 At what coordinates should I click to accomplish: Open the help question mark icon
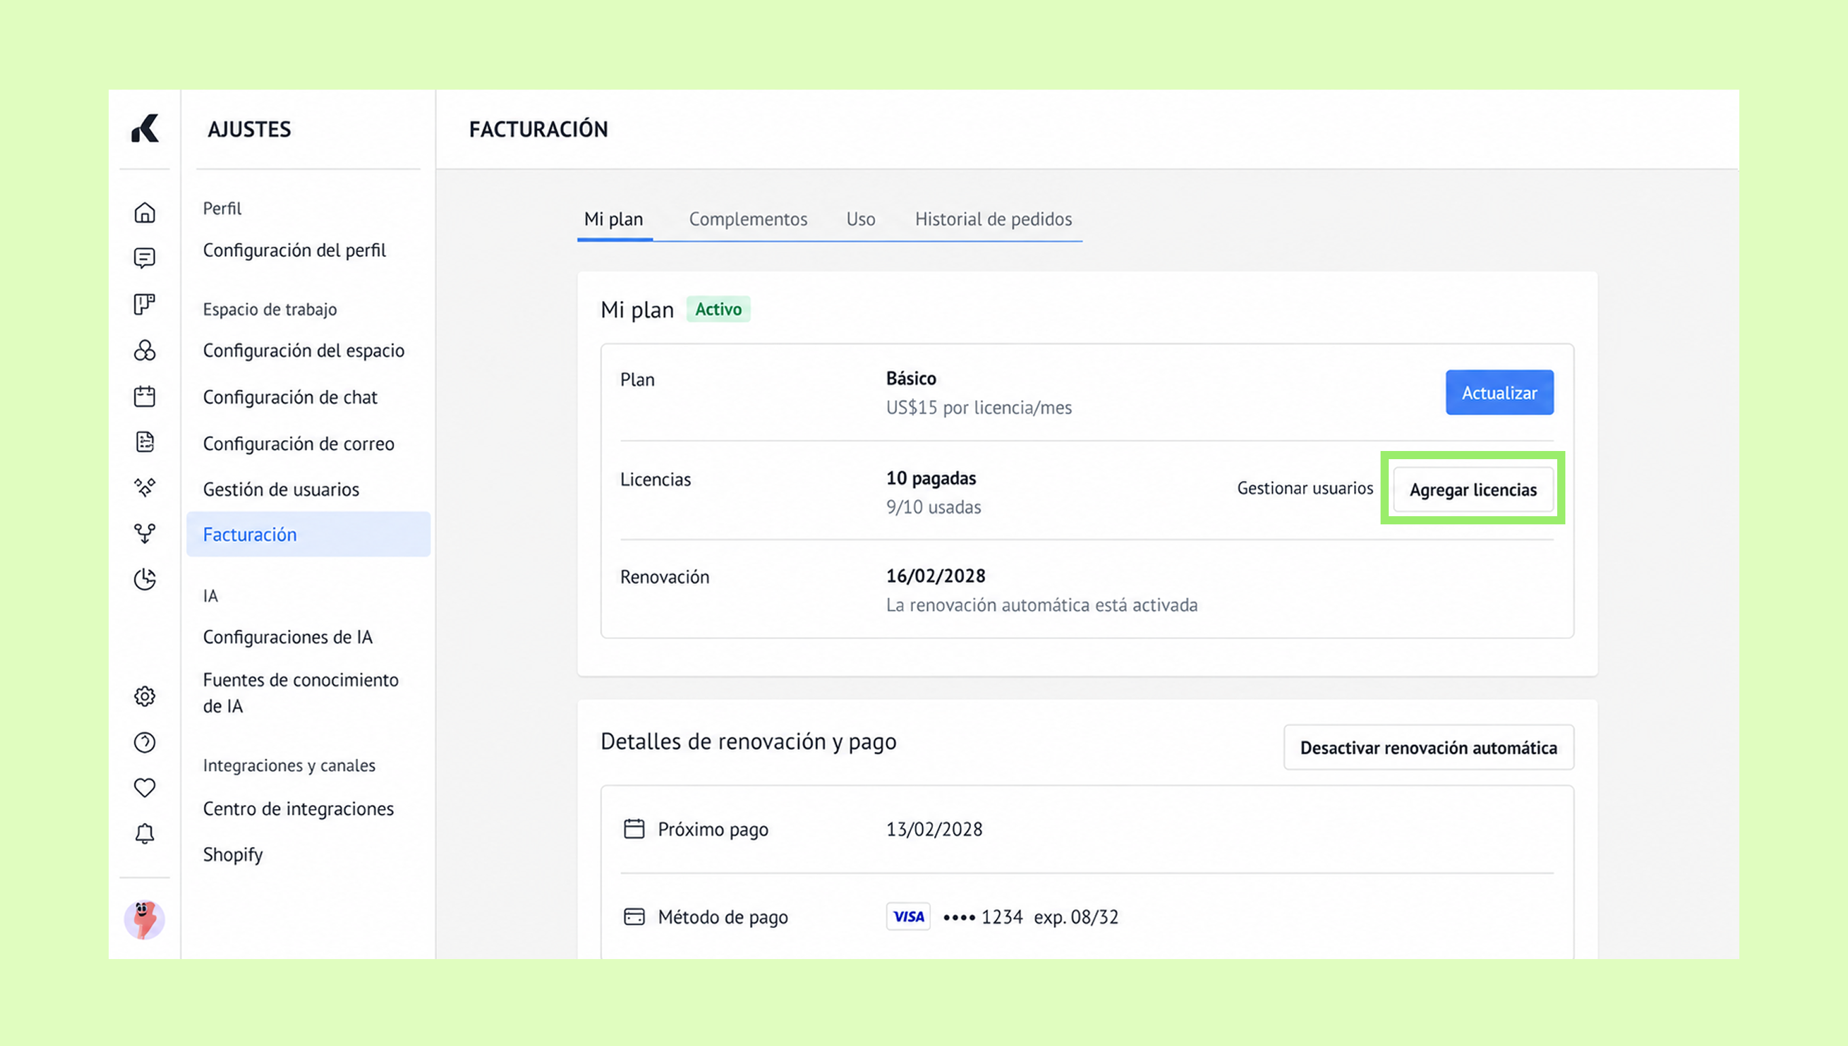[145, 742]
